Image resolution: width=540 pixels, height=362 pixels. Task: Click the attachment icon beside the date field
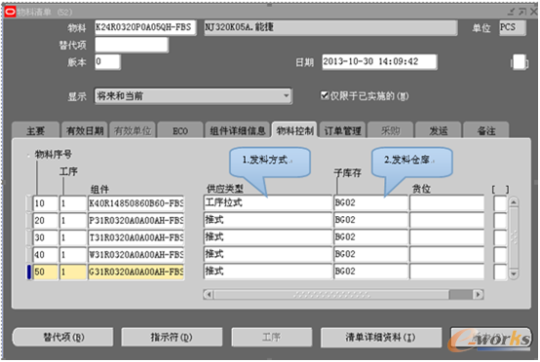[x=520, y=62]
